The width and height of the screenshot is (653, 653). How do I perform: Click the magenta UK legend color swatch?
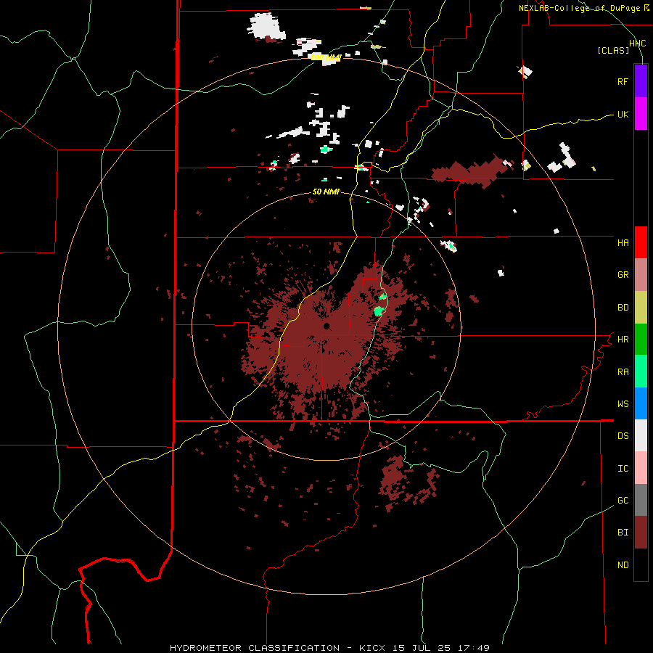point(641,114)
